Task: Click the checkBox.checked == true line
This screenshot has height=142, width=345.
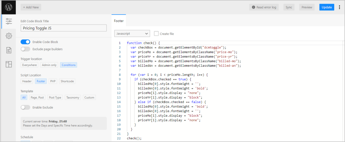Action: (163, 79)
